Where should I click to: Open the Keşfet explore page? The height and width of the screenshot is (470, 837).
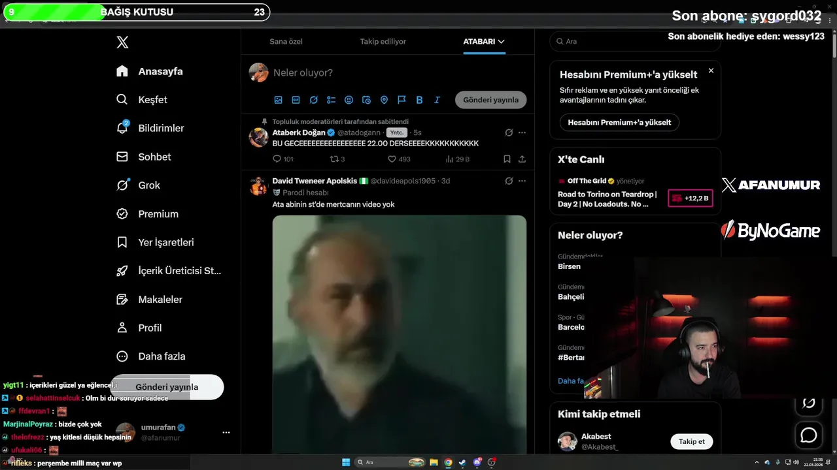click(x=142, y=100)
